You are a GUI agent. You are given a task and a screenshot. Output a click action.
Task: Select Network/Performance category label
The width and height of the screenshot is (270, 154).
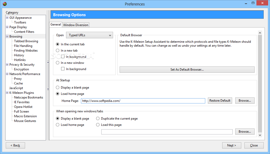pyautogui.click(x=25, y=74)
